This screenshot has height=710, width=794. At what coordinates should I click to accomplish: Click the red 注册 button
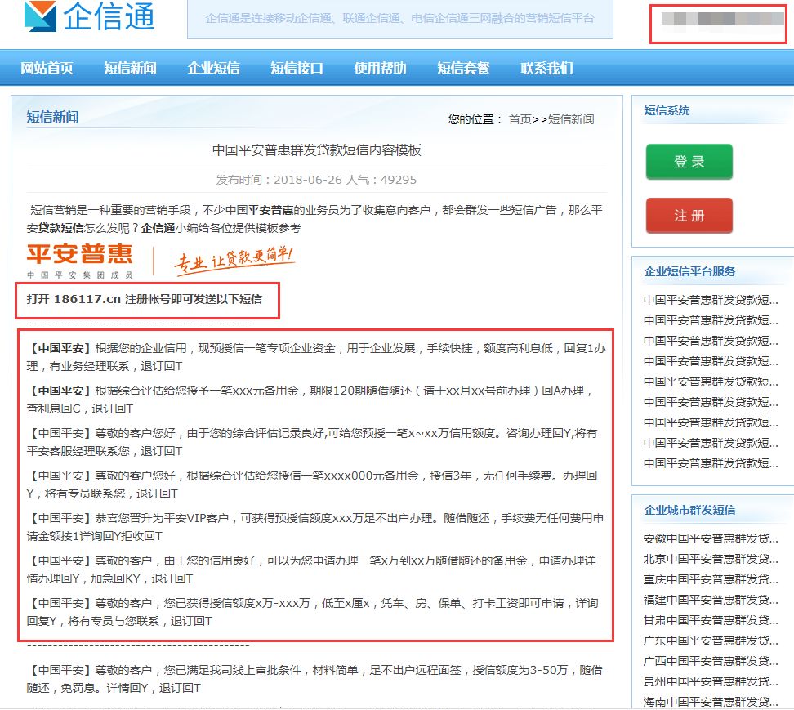[689, 216]
